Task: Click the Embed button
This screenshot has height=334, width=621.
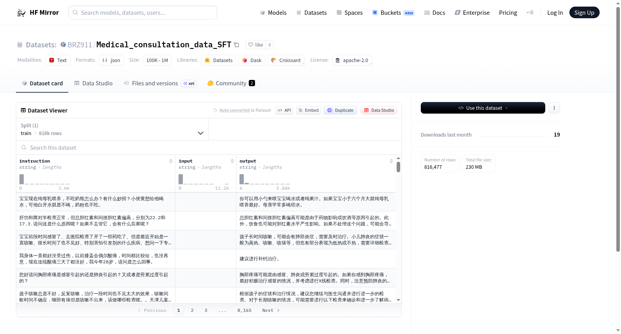Action: click(x=308, y=110)
